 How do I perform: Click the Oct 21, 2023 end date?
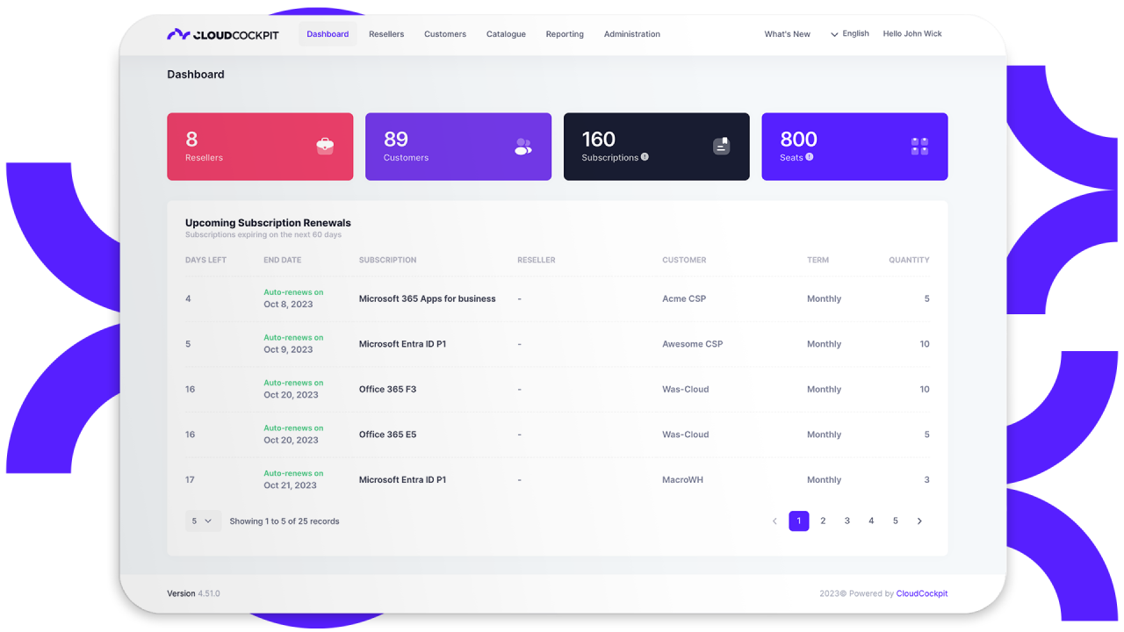coord(290,485)
